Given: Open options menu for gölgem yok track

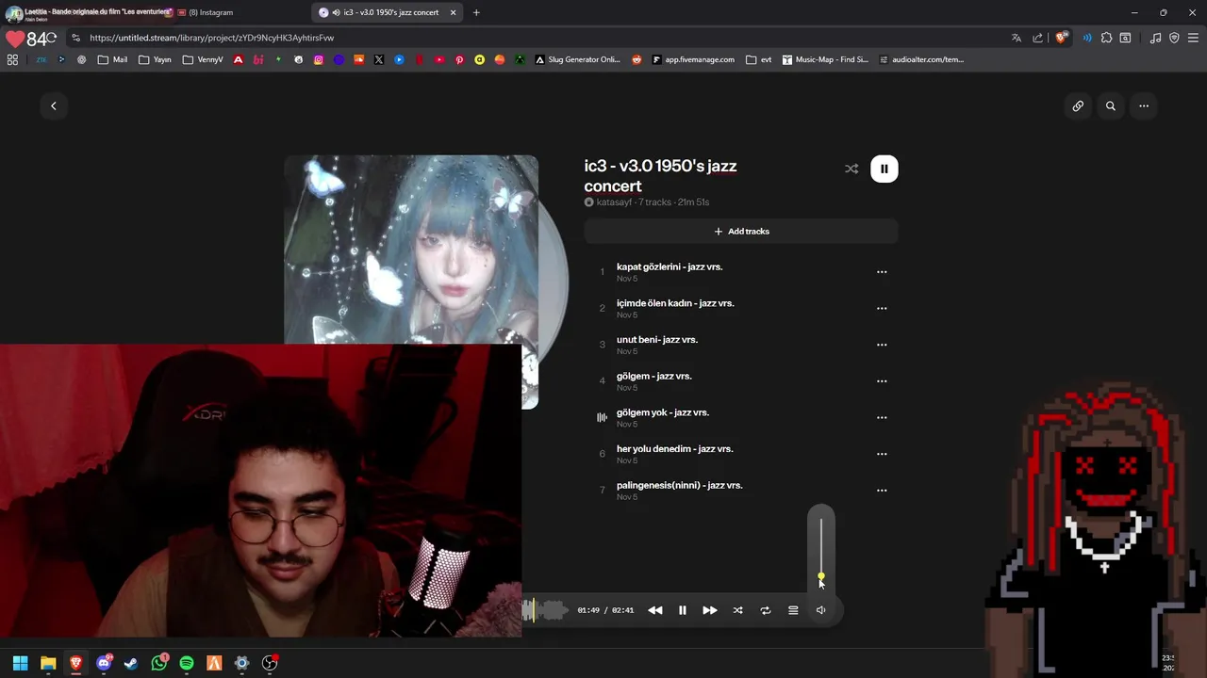Looking at the screenshot, I should [x=882, y=417].
